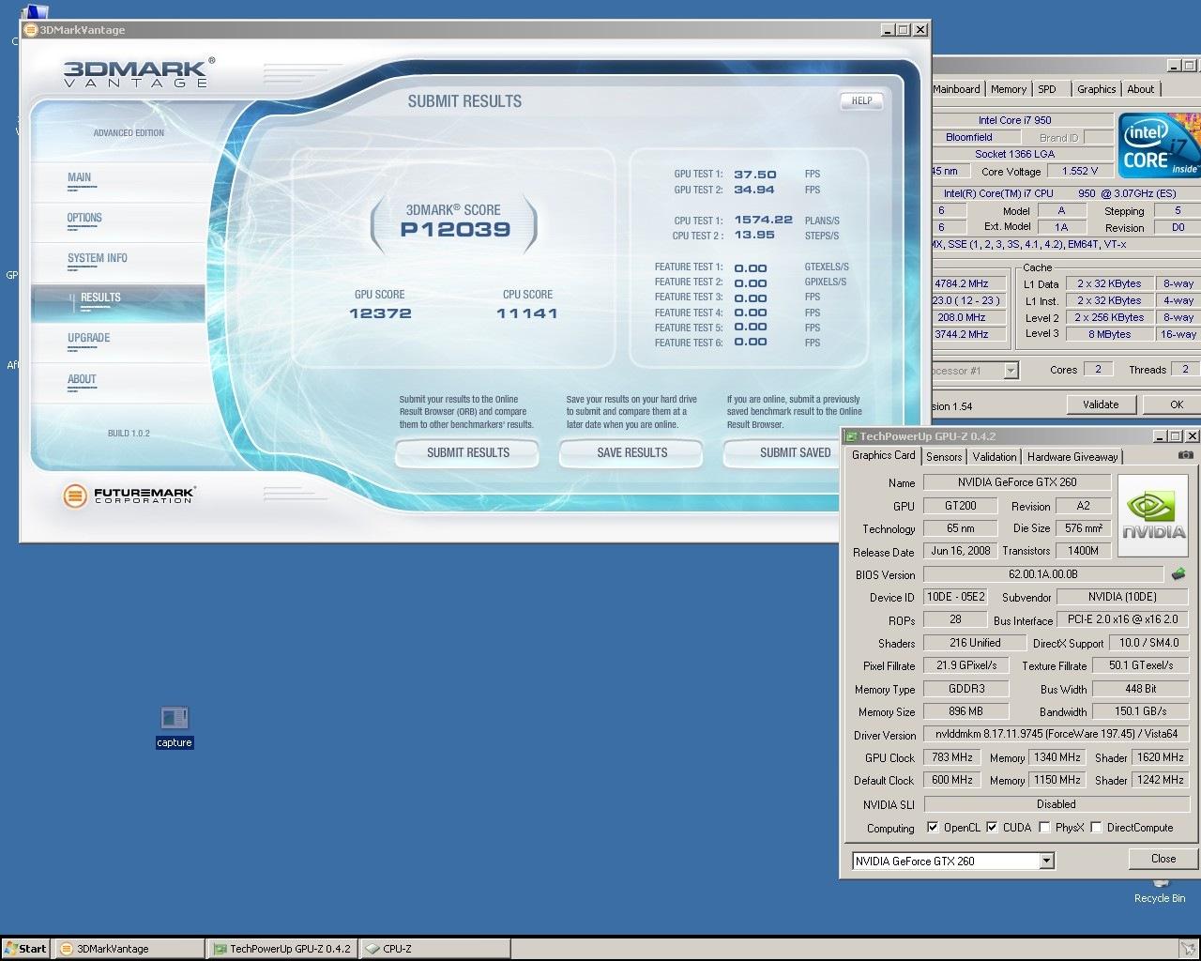Open the About tab in CPU-Z

point(1141,89)
